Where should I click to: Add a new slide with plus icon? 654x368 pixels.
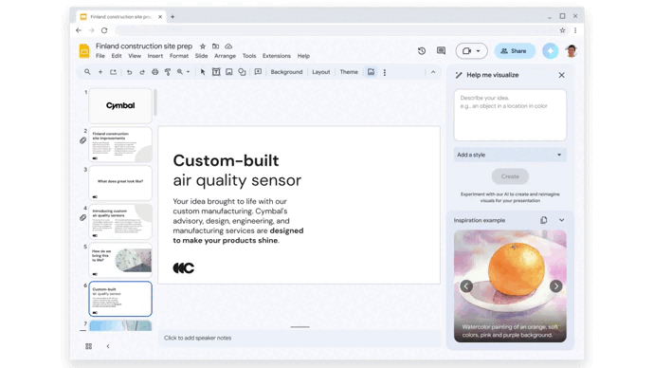[100, 72]
